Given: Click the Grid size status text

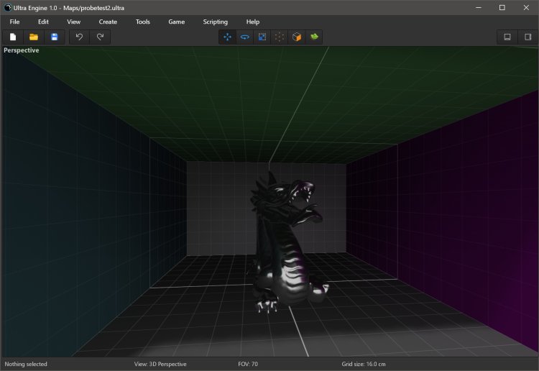Looking at the screenshot, I should tap(364, 364).
